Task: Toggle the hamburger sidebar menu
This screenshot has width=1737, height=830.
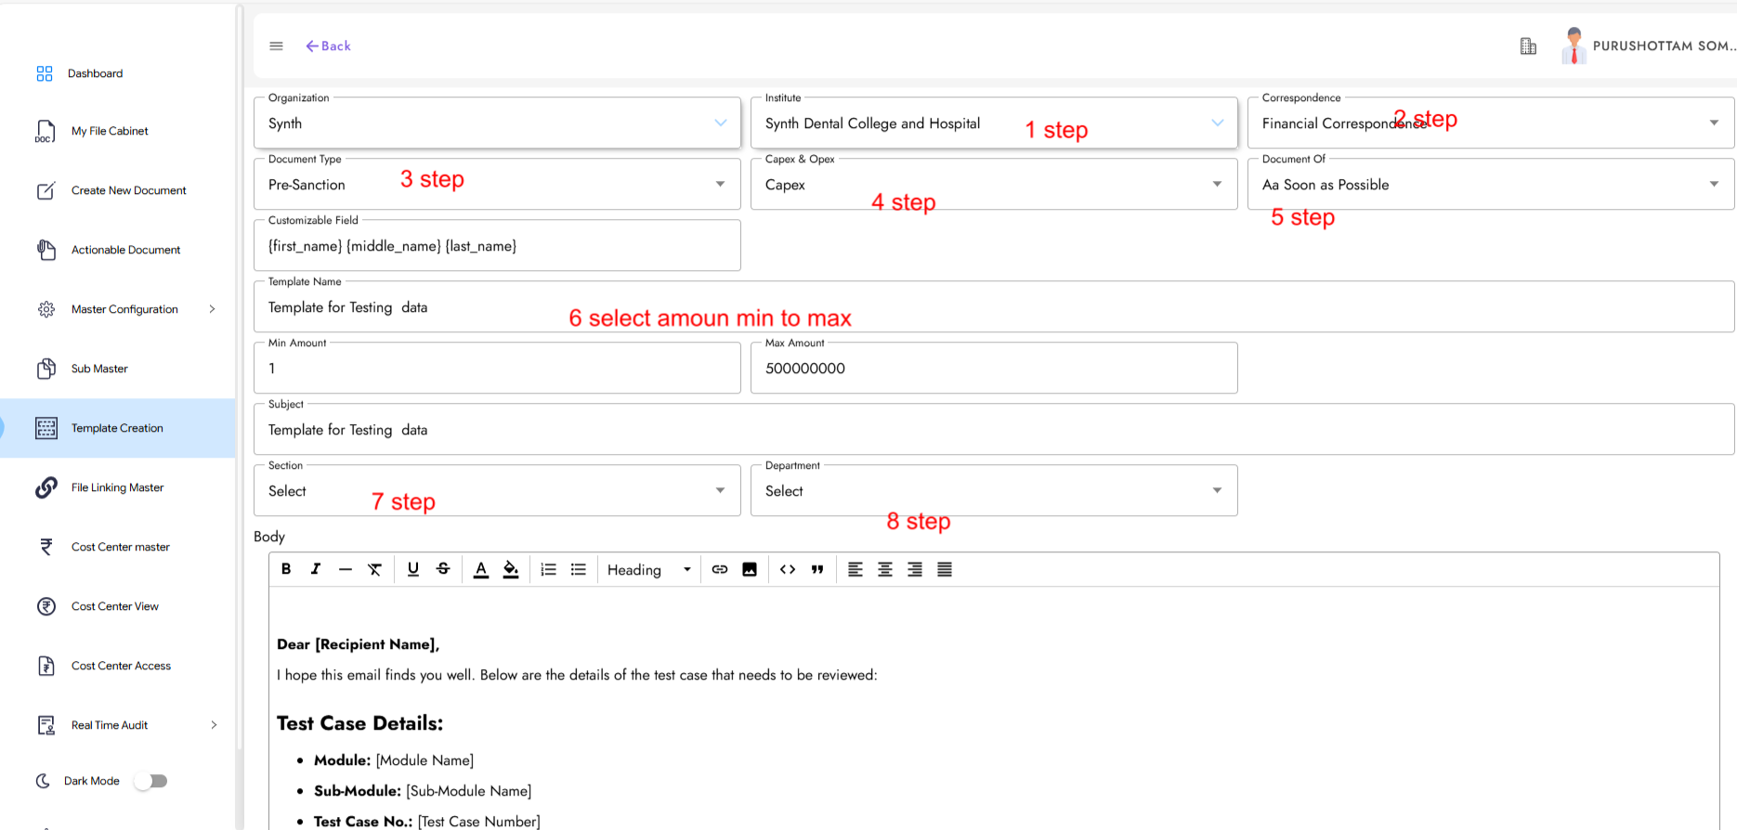Action: coord(276,45)
